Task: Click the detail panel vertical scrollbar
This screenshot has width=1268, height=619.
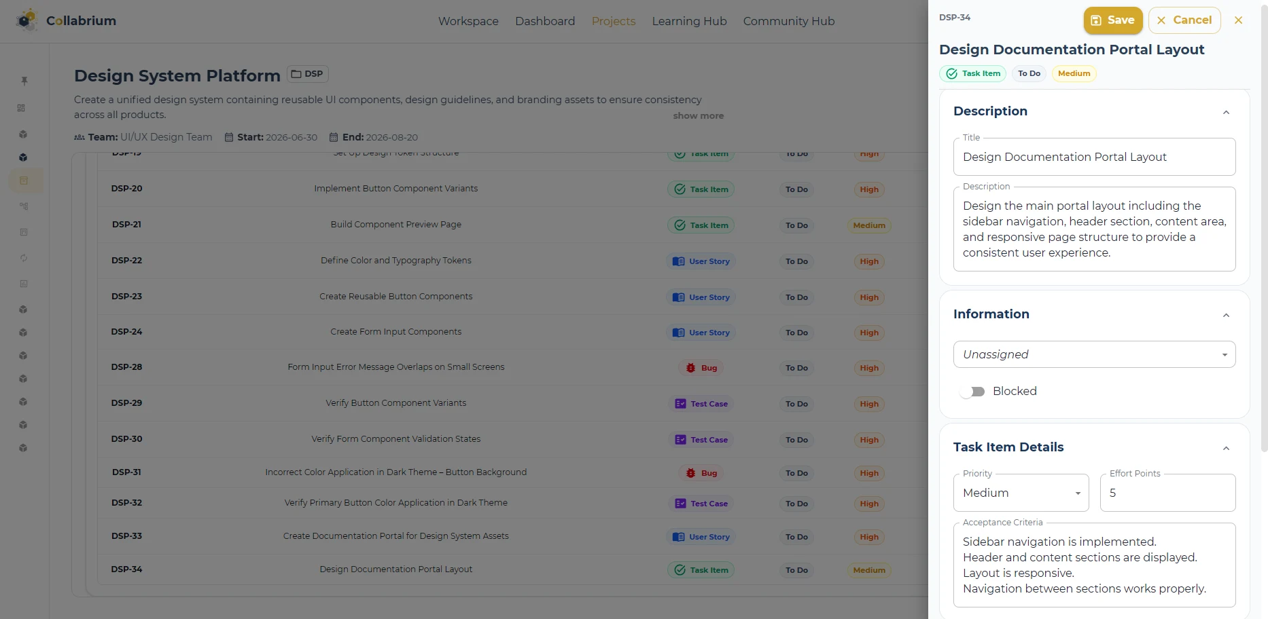Action: coord(1264,227)
